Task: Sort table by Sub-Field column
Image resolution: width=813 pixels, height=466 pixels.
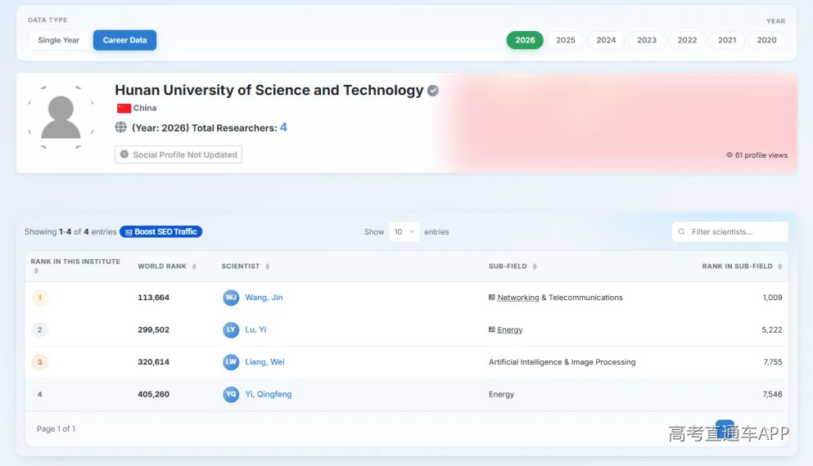Action: tap(513, 267)
